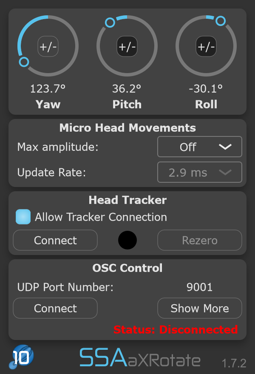Click the black tracker status indicator
The width and height of the screenshot is (255, 374).
127,241
